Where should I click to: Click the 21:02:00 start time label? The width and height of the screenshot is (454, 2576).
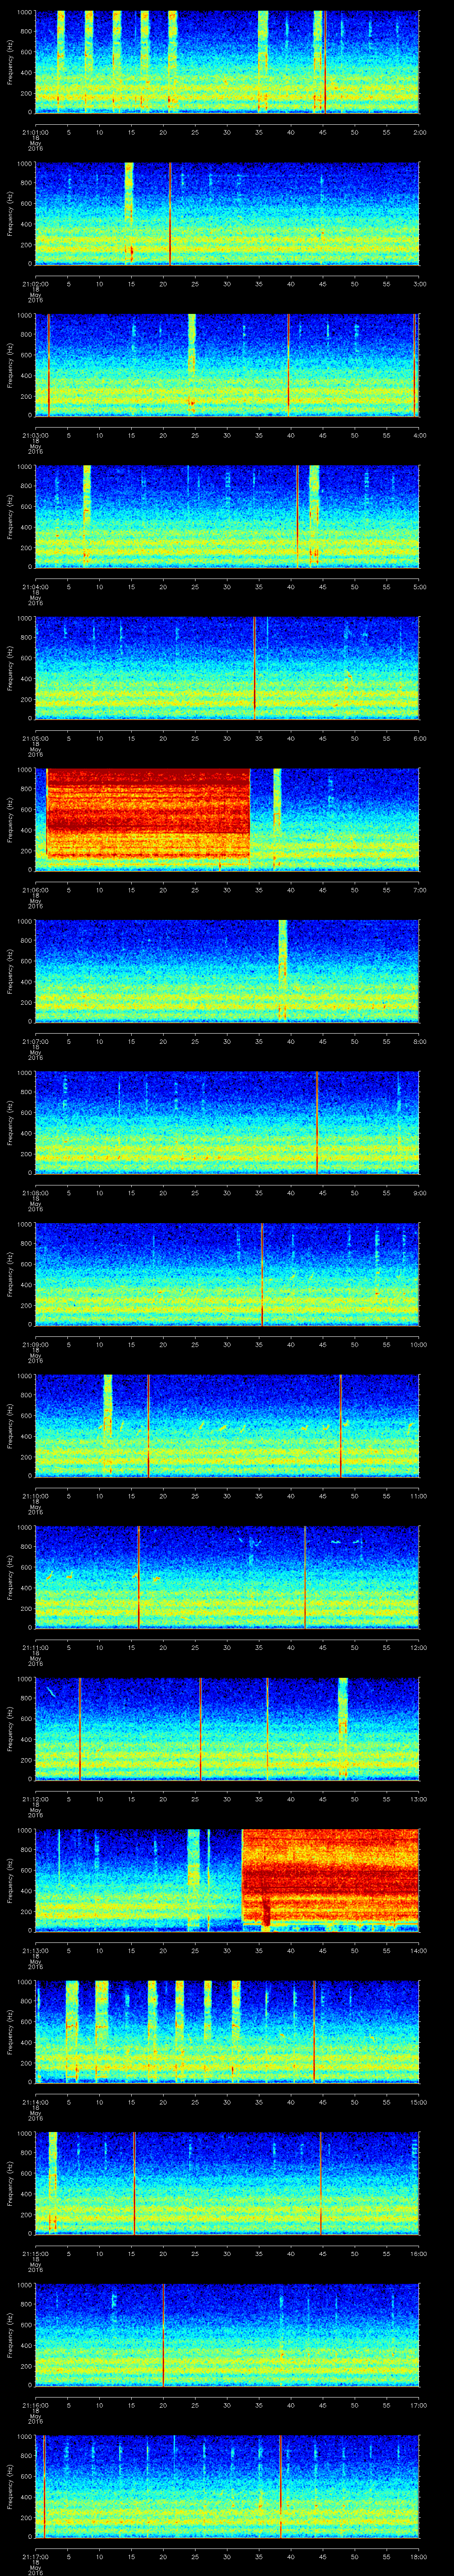[35, 284]
